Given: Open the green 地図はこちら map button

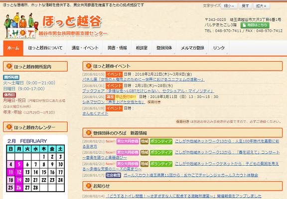Looking at the screenshot, I should pos(255,25).
